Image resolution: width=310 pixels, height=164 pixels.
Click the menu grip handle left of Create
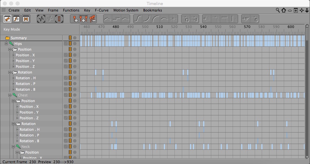point(4,10)
